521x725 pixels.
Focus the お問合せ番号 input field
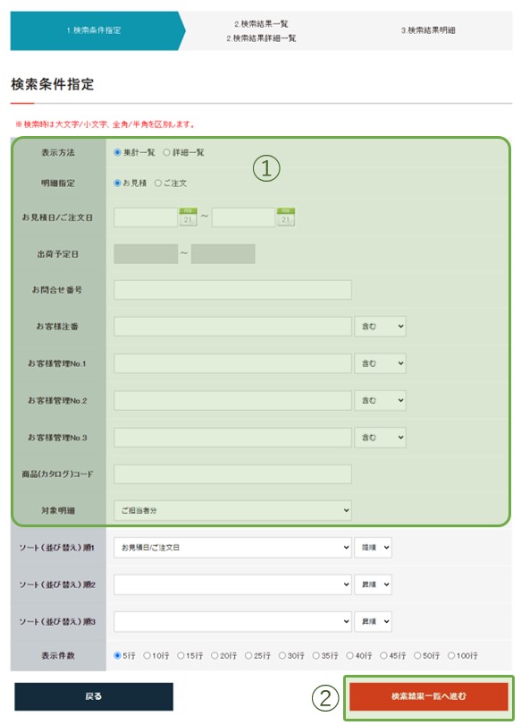(x=232, y=290)
